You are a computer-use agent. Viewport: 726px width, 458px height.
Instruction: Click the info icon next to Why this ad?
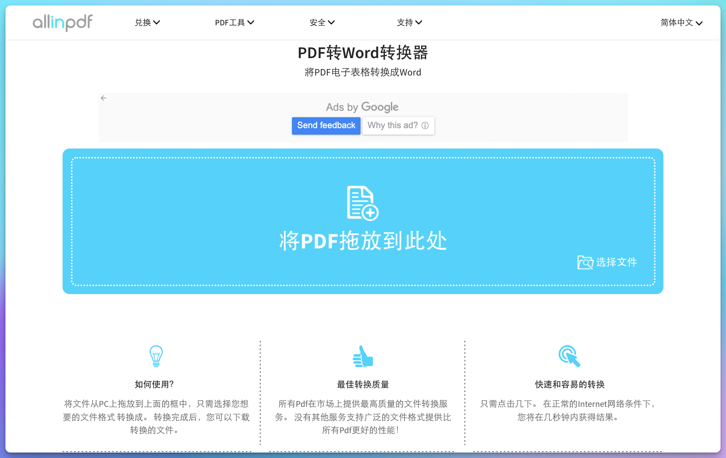click(x=425, y=126)
